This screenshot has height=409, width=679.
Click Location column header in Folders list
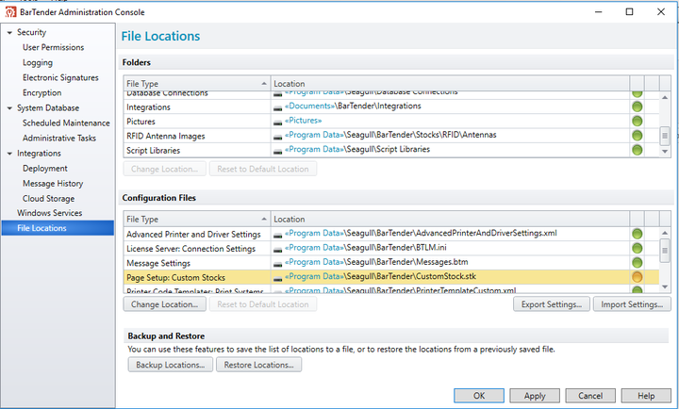point(450,84)
